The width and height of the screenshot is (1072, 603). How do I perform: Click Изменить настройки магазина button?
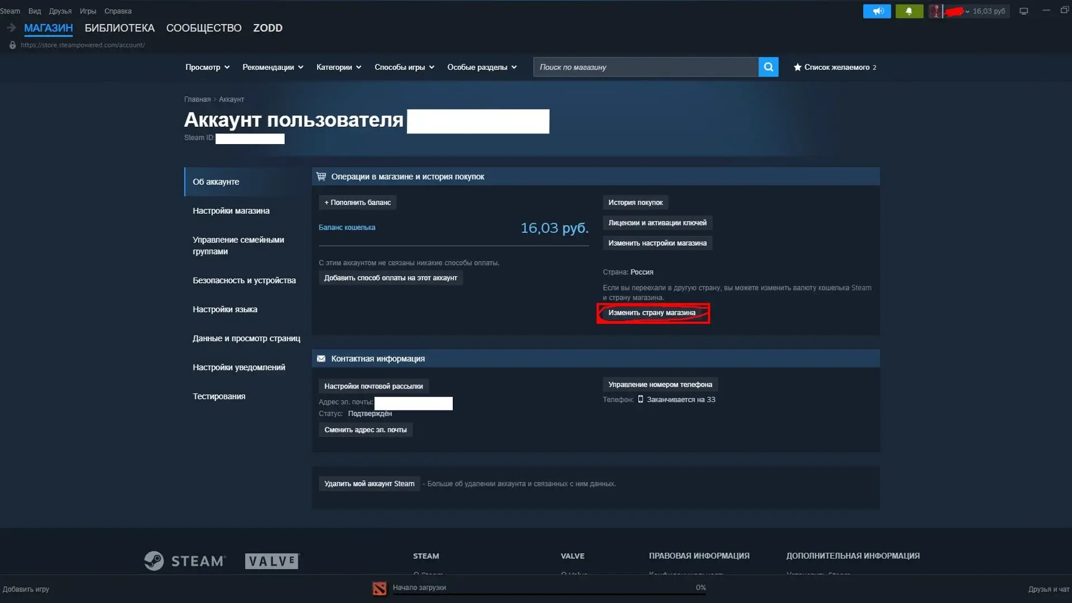click(x=657, y=243)
